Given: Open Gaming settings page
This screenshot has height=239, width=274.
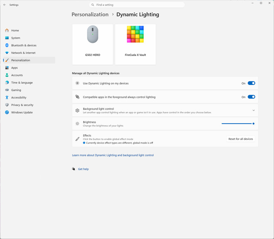Looking at the screenshot, I should (x=29, y=90).
